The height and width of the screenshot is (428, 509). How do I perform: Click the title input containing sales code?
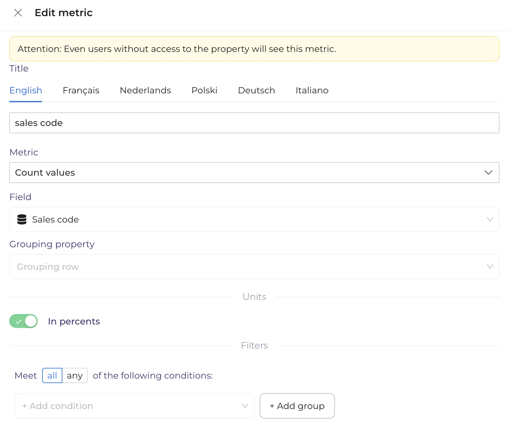(254, 123)
